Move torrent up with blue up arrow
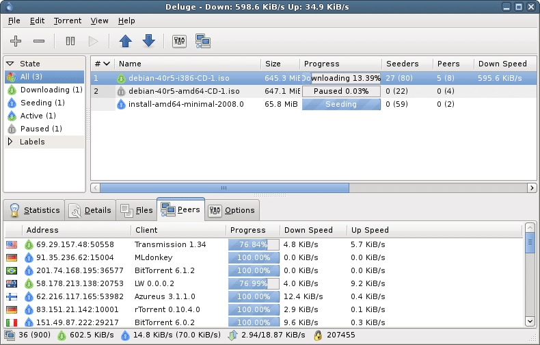Image resolution: width=540 pixels, height=345 pixels. (x=125, y=41)
